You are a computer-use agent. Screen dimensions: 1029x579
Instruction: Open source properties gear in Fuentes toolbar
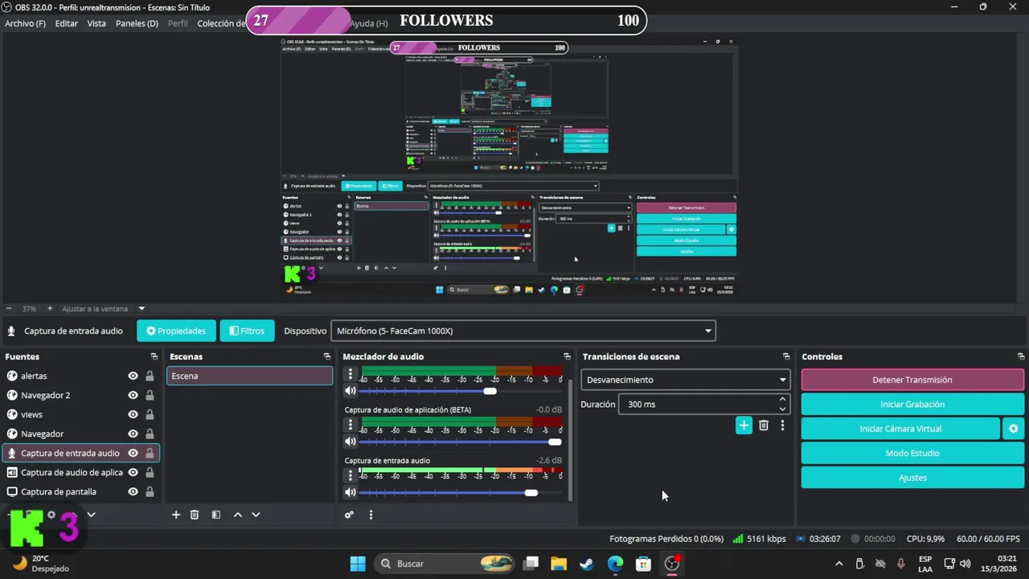51,515
